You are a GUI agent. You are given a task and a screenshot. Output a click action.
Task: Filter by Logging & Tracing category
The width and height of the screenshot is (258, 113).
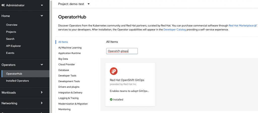click(x=68, y=98)
